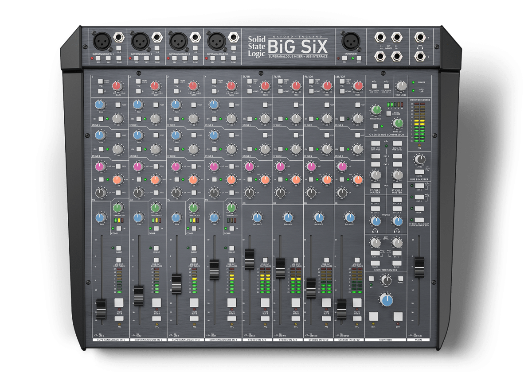Turn the MAKE UP knob on the compressor

398,123
